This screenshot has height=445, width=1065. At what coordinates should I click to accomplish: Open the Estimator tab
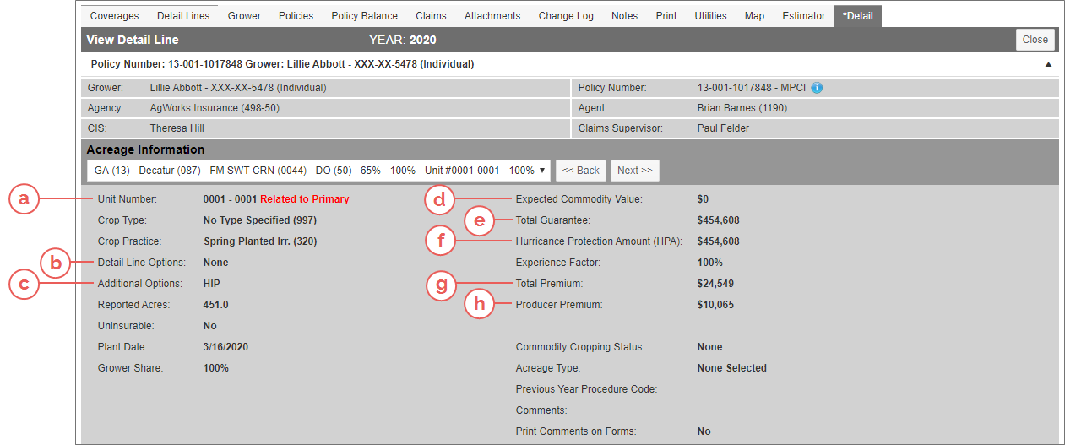point(803,16)
